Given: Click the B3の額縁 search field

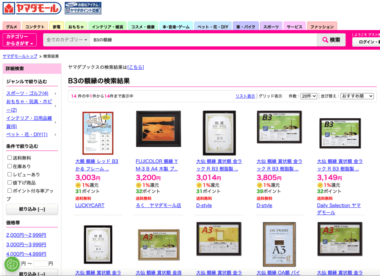Looking at the screenshot, I should point(203,40).
